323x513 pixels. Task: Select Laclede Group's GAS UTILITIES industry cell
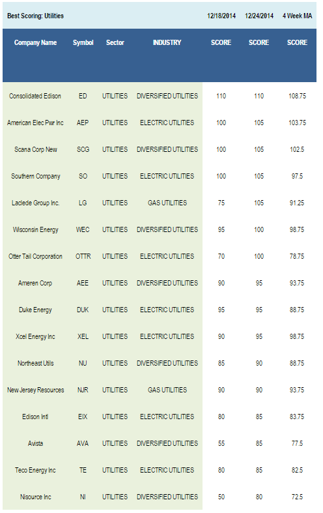(167, 203)
